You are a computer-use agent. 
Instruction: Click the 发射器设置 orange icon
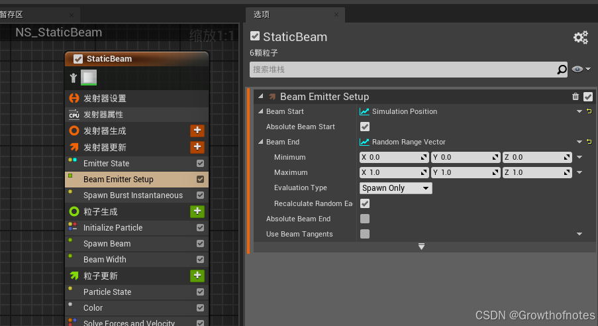point(74,98)
